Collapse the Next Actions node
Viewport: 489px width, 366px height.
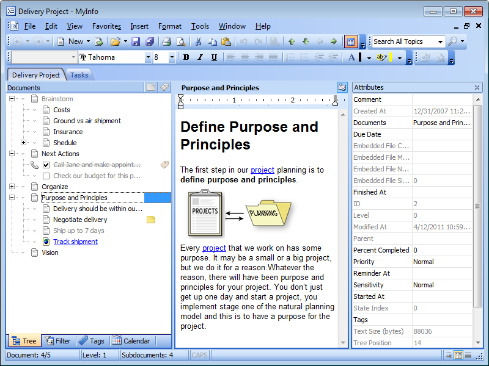point(12,154)
